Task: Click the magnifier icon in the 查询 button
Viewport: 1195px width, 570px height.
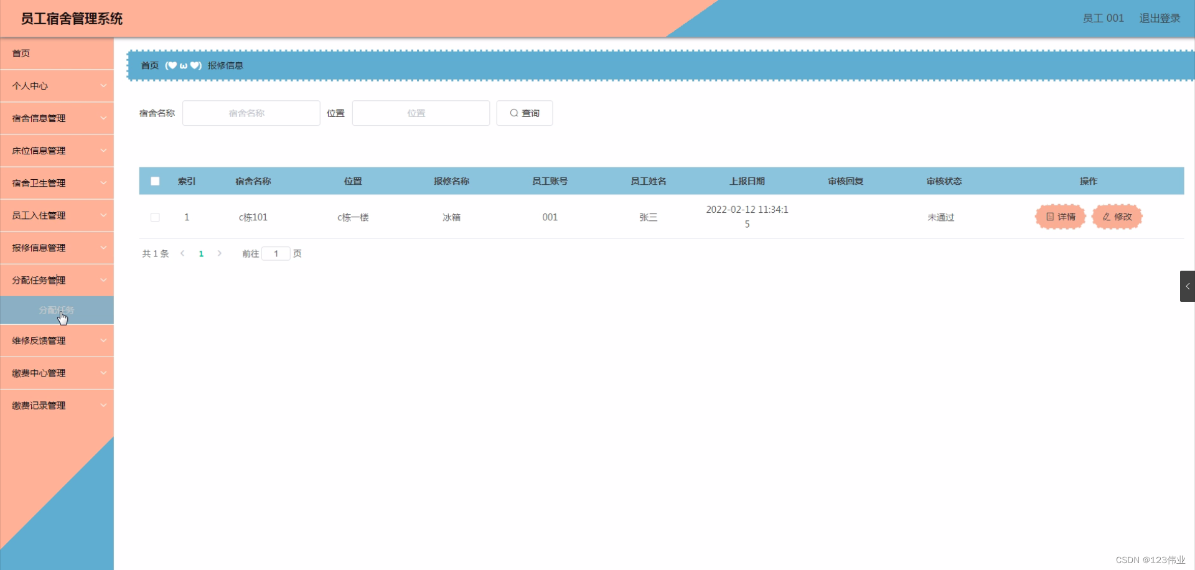Action: click(514, 113)
